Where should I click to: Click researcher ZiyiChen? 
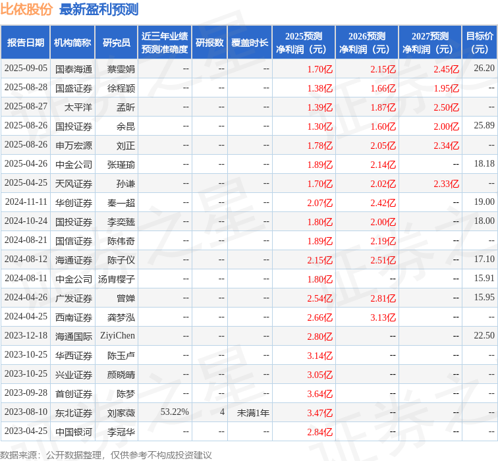(x=117, y=336)
